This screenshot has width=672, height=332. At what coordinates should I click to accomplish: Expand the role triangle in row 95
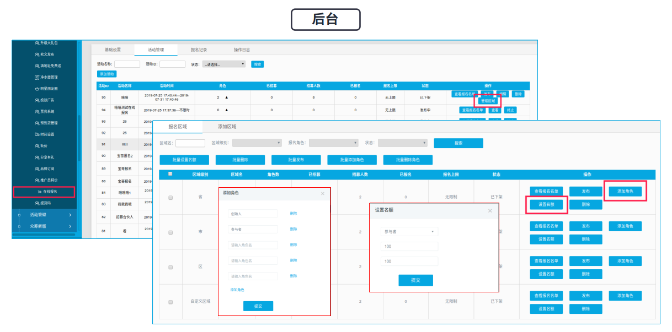point(226,97)
